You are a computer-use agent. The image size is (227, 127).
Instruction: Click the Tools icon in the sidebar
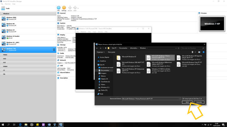pyautogui.click(x=3, y=8)
